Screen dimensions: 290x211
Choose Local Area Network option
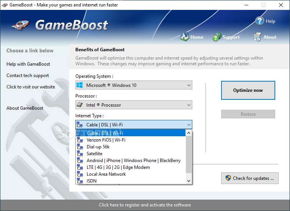131,174
